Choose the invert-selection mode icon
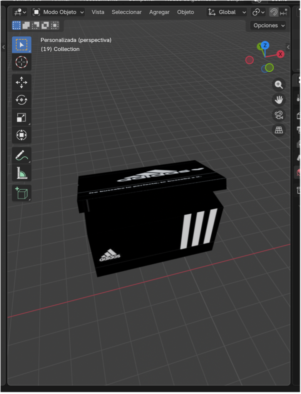Screen dimensions: 301x394 click(x=45, y=25)
